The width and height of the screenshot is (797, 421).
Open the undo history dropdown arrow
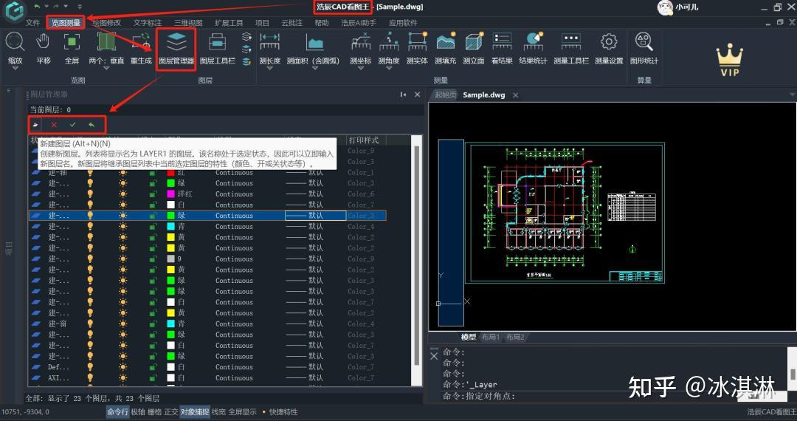pyautogui.click(x=46, y=7)
